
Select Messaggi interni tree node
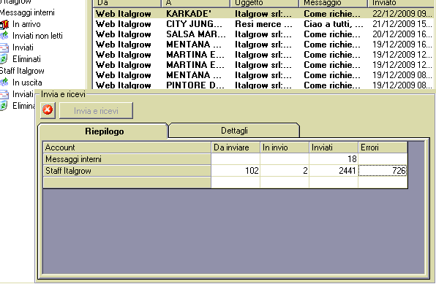[x=27, y=12]
